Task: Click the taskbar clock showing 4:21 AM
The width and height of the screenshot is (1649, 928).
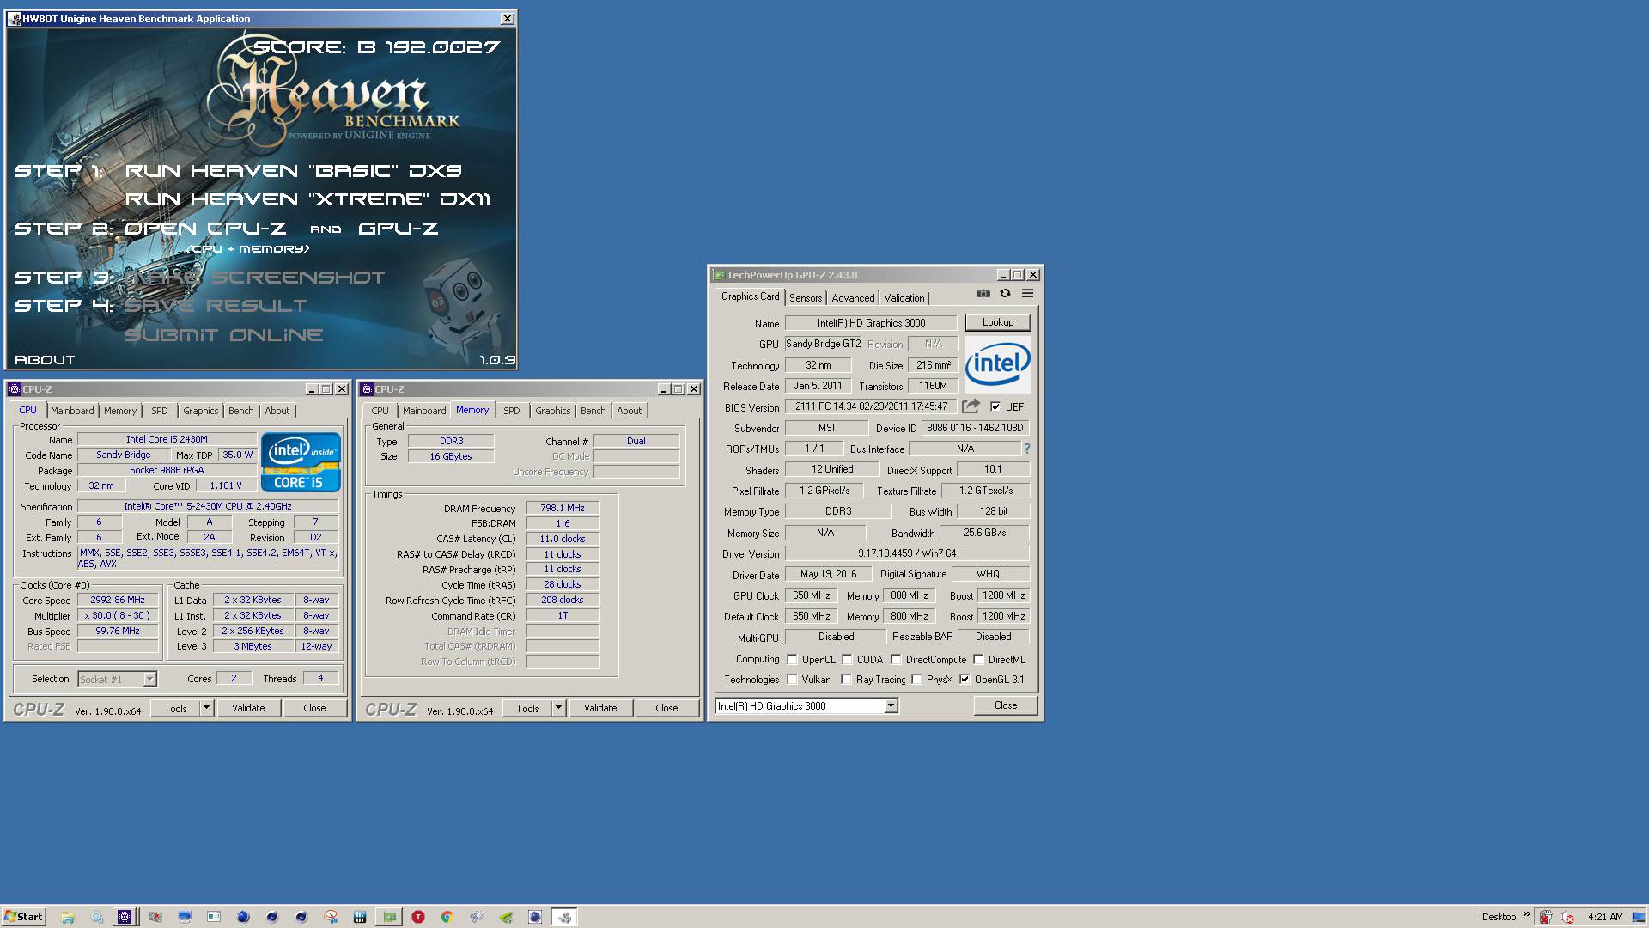Action: [1605, 917]
